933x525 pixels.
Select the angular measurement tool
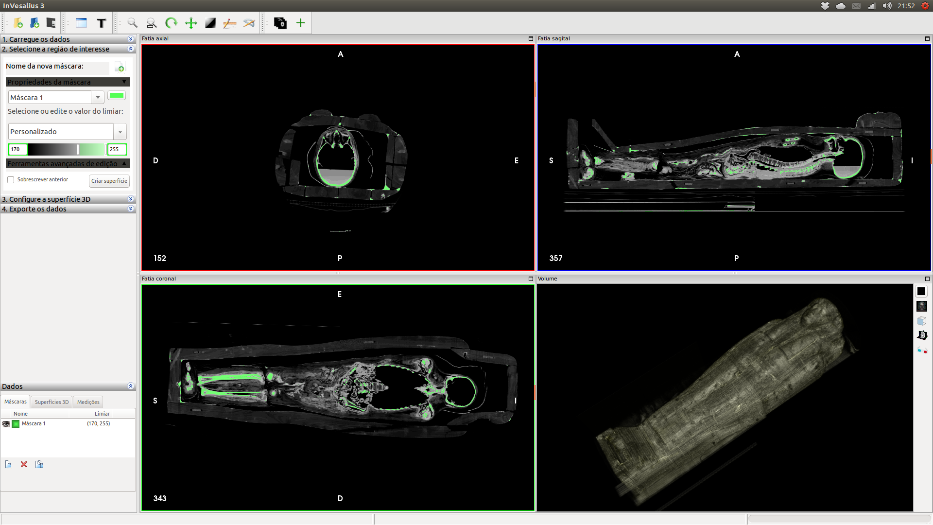point(249,23)
